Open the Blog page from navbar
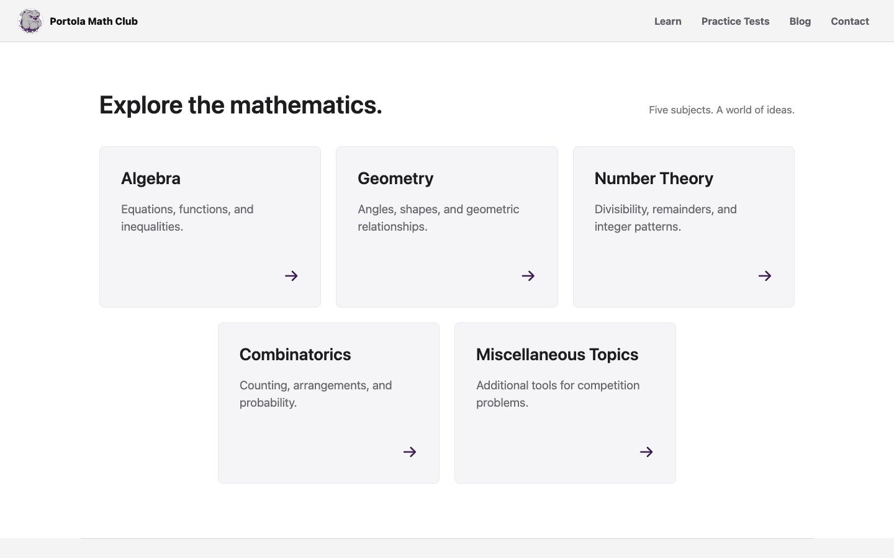 (800, 21)
